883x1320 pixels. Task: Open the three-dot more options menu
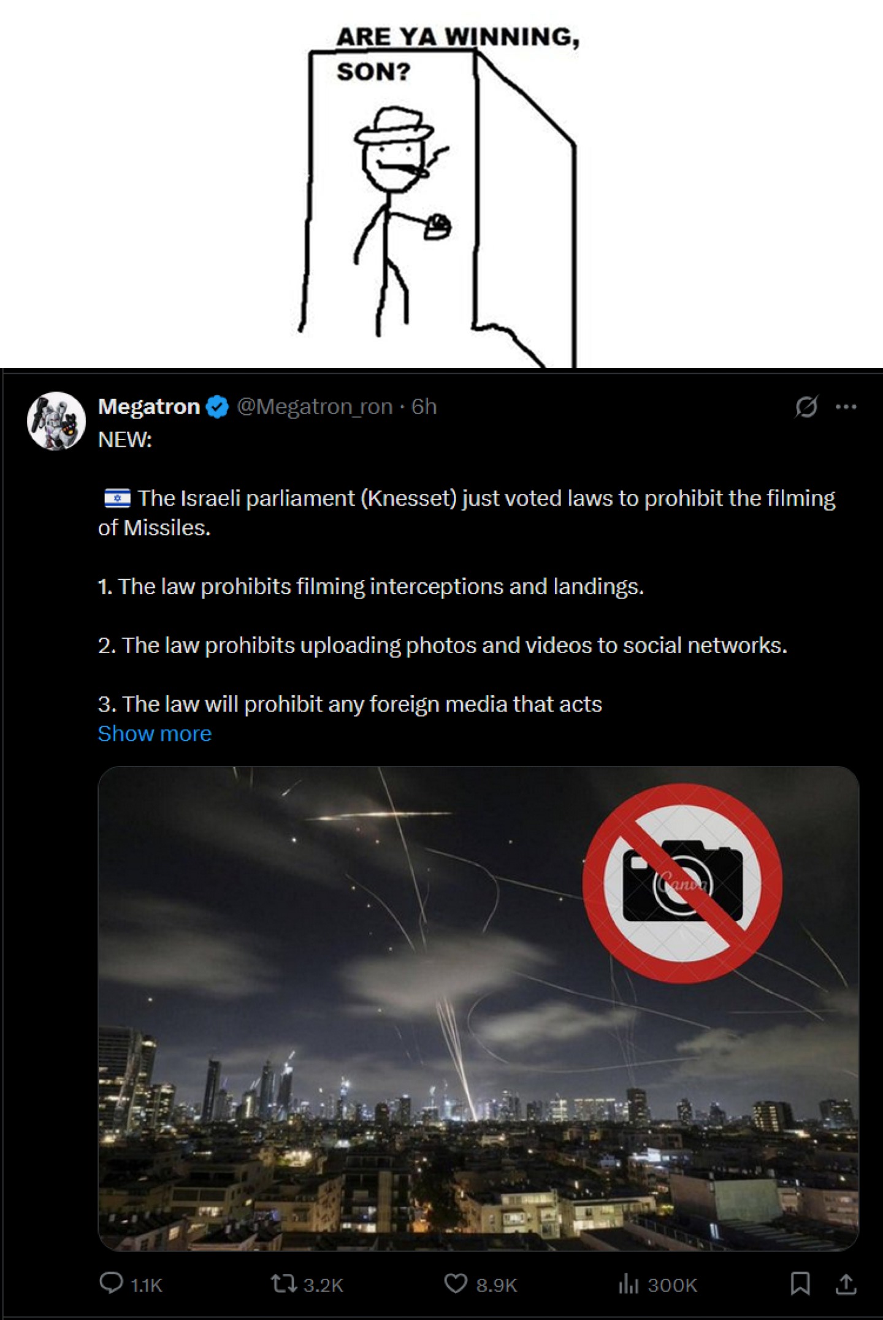pos(846,406)
